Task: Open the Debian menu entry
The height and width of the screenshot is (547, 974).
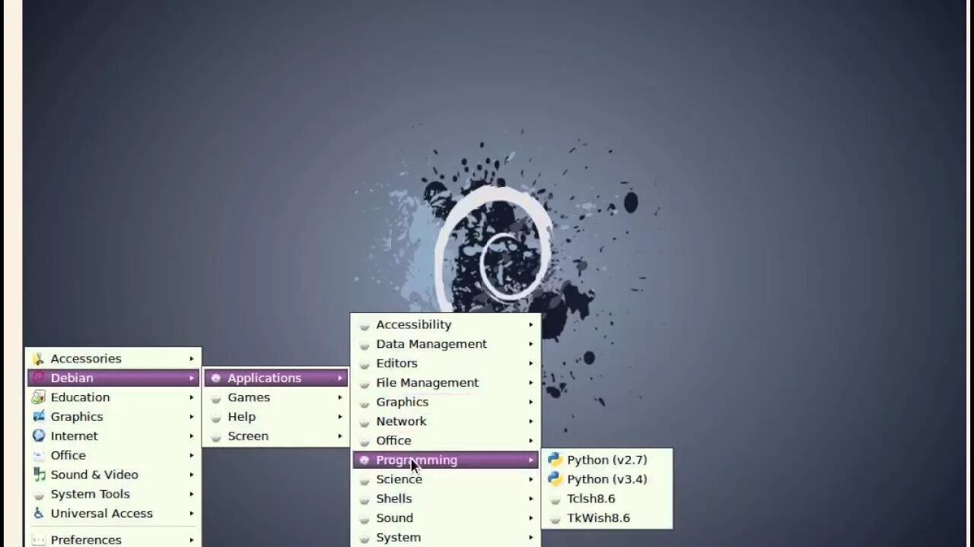Action: (113, 378)
